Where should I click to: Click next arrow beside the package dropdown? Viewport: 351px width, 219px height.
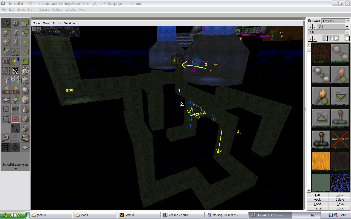[x=315, y=27]
